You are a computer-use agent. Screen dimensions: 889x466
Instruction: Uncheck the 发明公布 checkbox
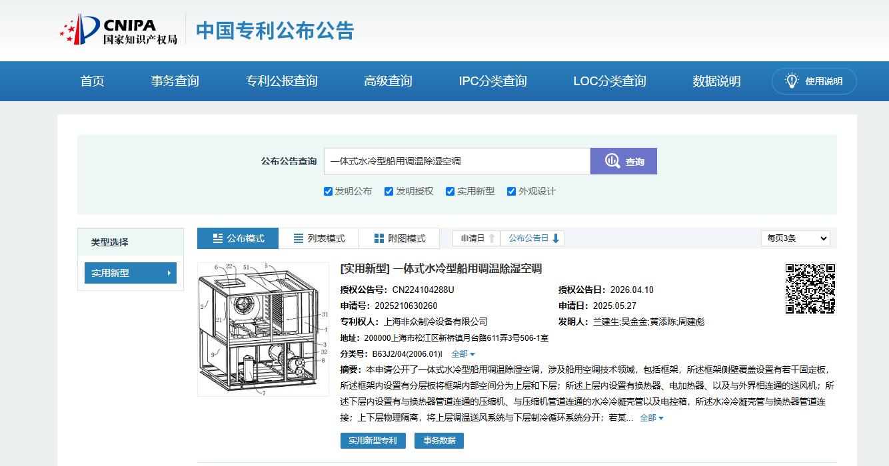pyautogui.click(x=328, y=192)
